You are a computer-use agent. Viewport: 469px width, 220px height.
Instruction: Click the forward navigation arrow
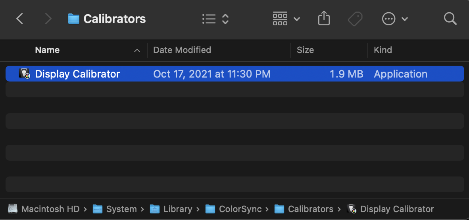pyautogui.click(x=48, y=19)
